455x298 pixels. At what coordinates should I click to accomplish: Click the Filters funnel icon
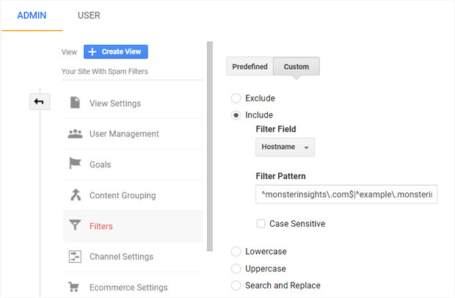point(75,226)
